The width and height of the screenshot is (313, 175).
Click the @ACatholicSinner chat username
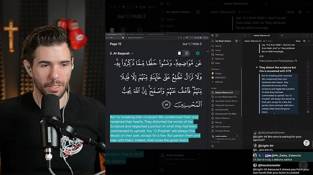coord(271,133)
